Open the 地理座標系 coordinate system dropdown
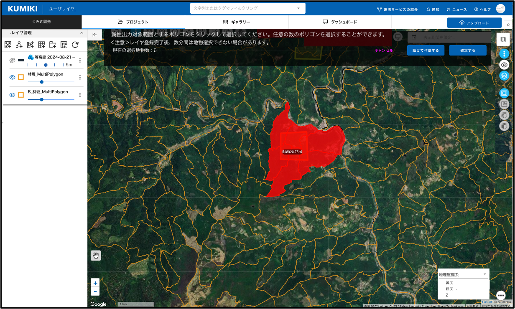Viewport: 515px width, 309px height. tap(463, 274)
